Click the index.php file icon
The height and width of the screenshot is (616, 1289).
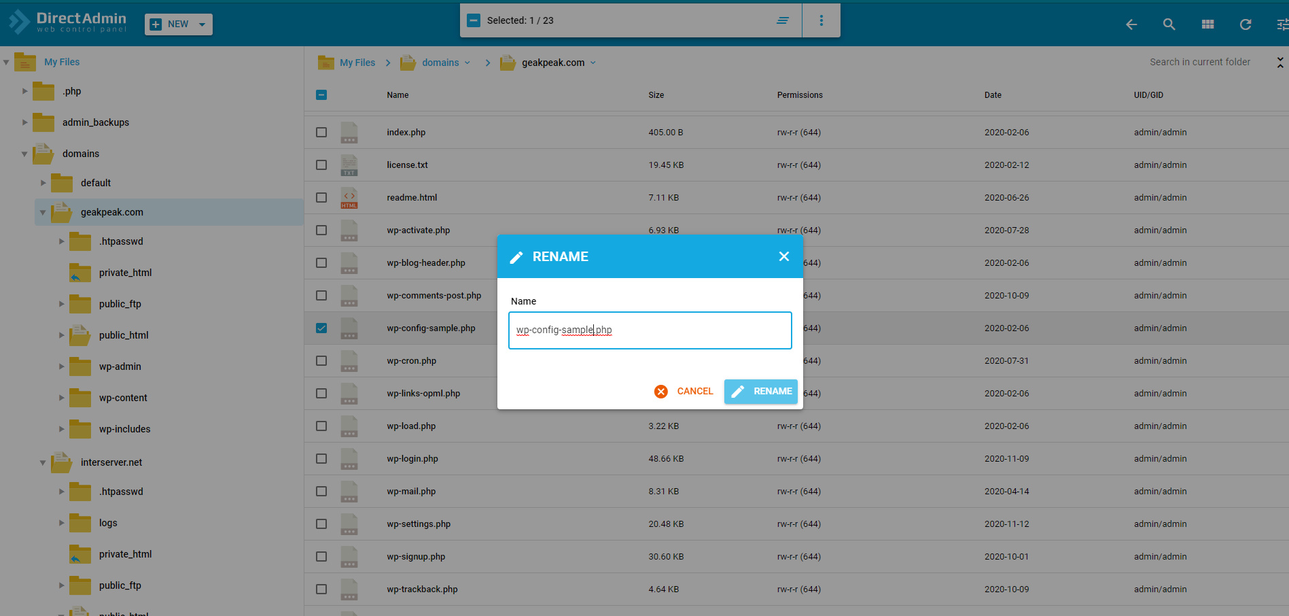point(349,133)
